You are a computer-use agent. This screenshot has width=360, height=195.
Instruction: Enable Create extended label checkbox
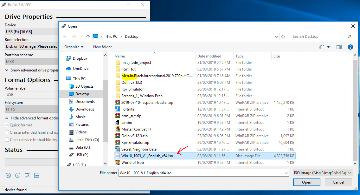point(7,132)
